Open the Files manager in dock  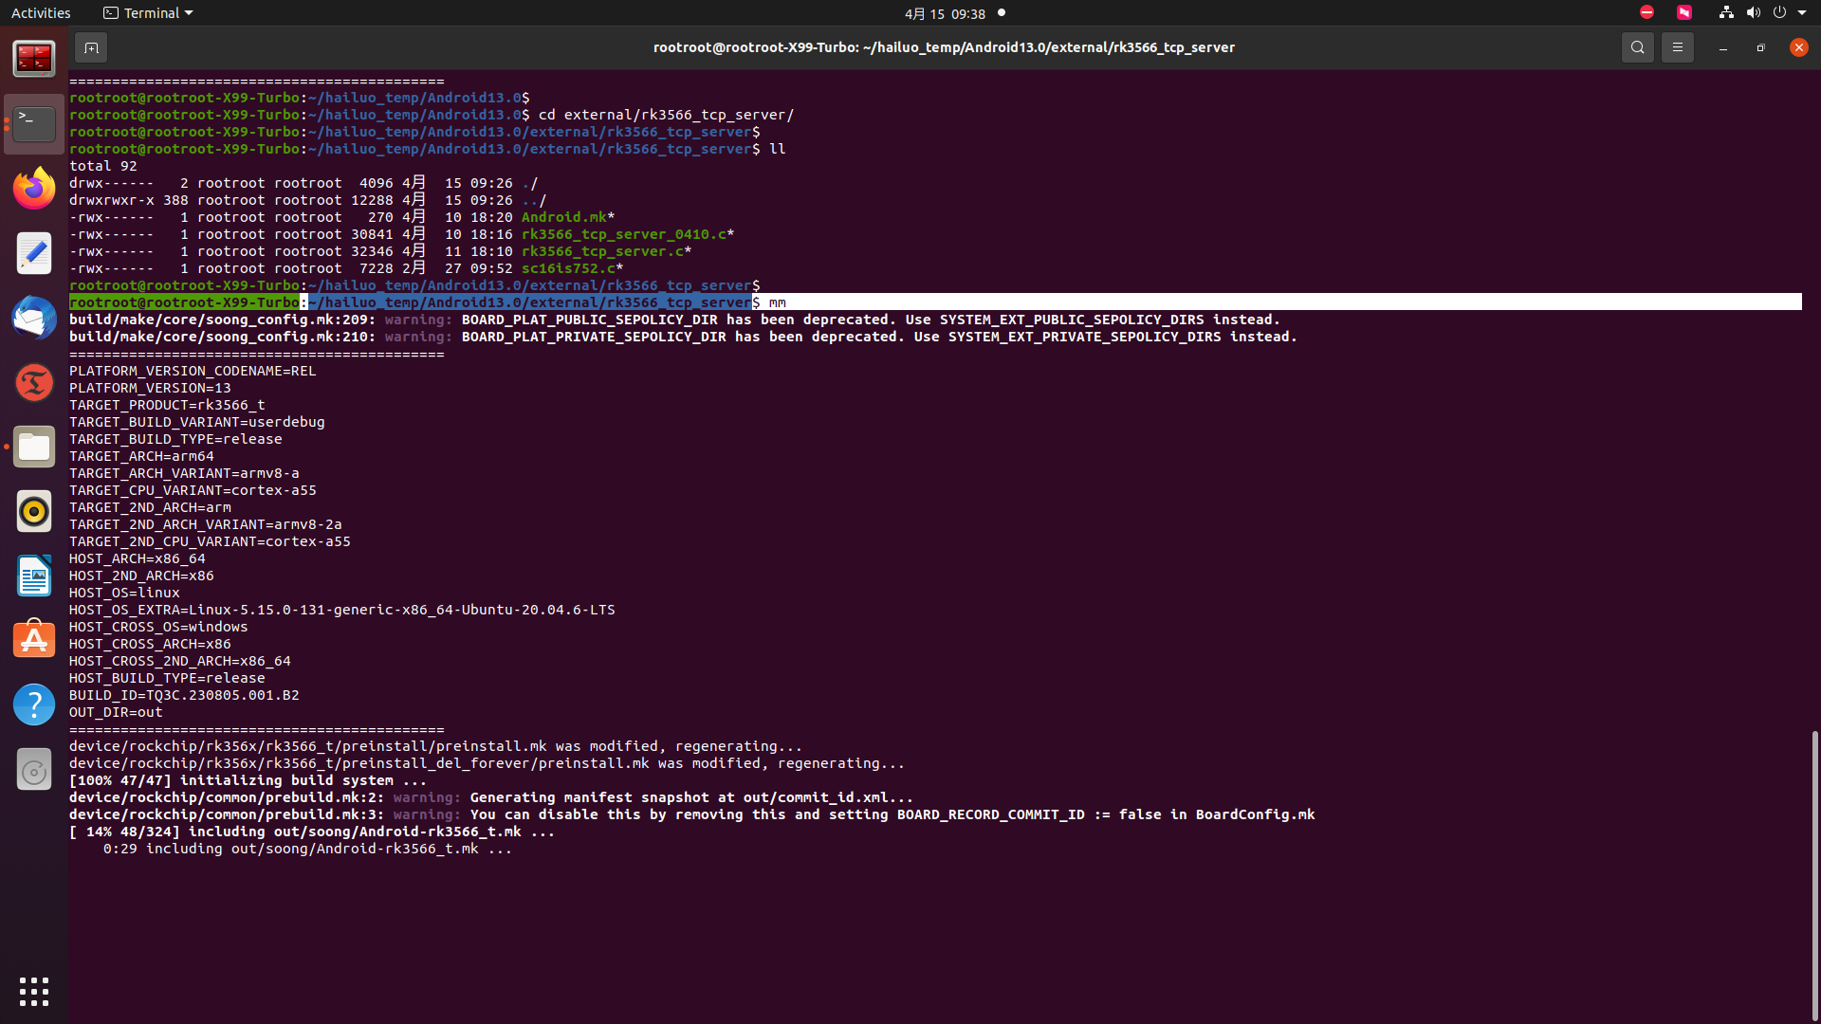tap(34, 447)
